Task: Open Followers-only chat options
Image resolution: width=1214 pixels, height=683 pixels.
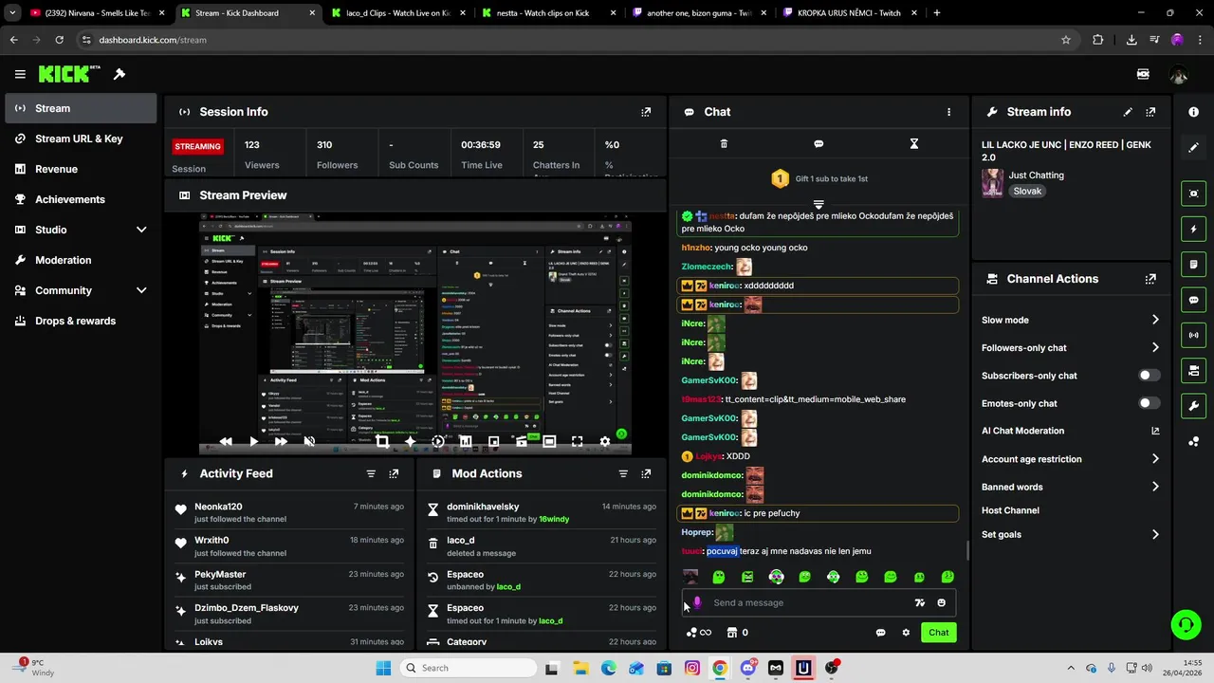Action: (1070, 348)
